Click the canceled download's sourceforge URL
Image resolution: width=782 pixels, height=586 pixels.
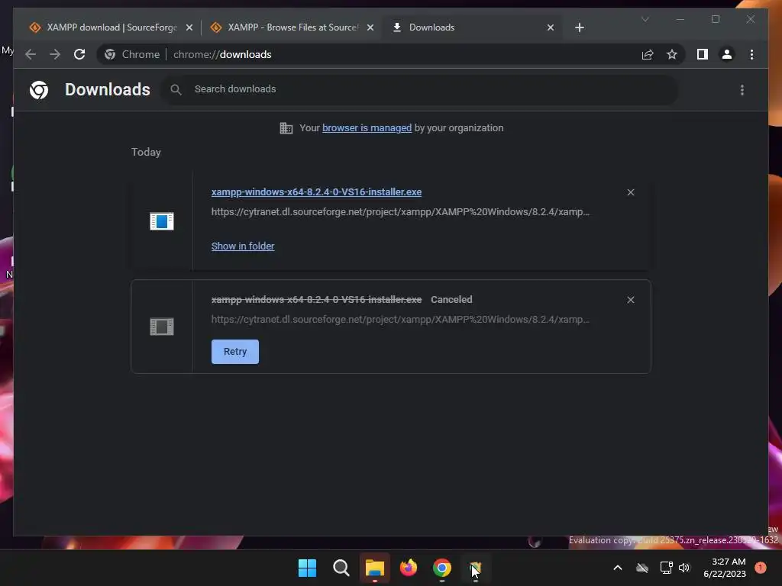pyautogui.click(x=400, y=320)
